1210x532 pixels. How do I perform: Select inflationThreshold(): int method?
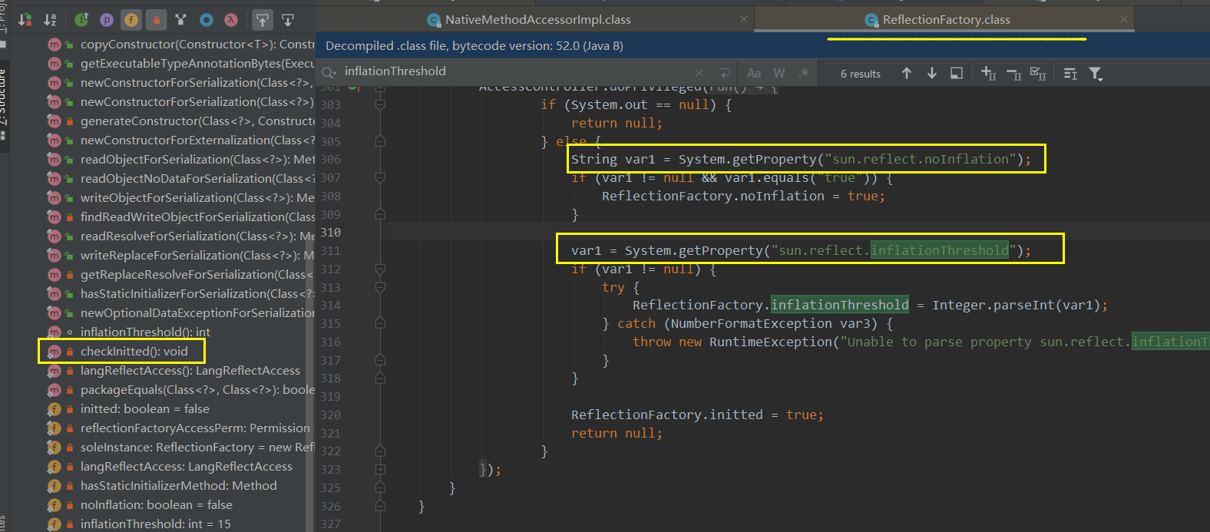click(x=145, y=332)
